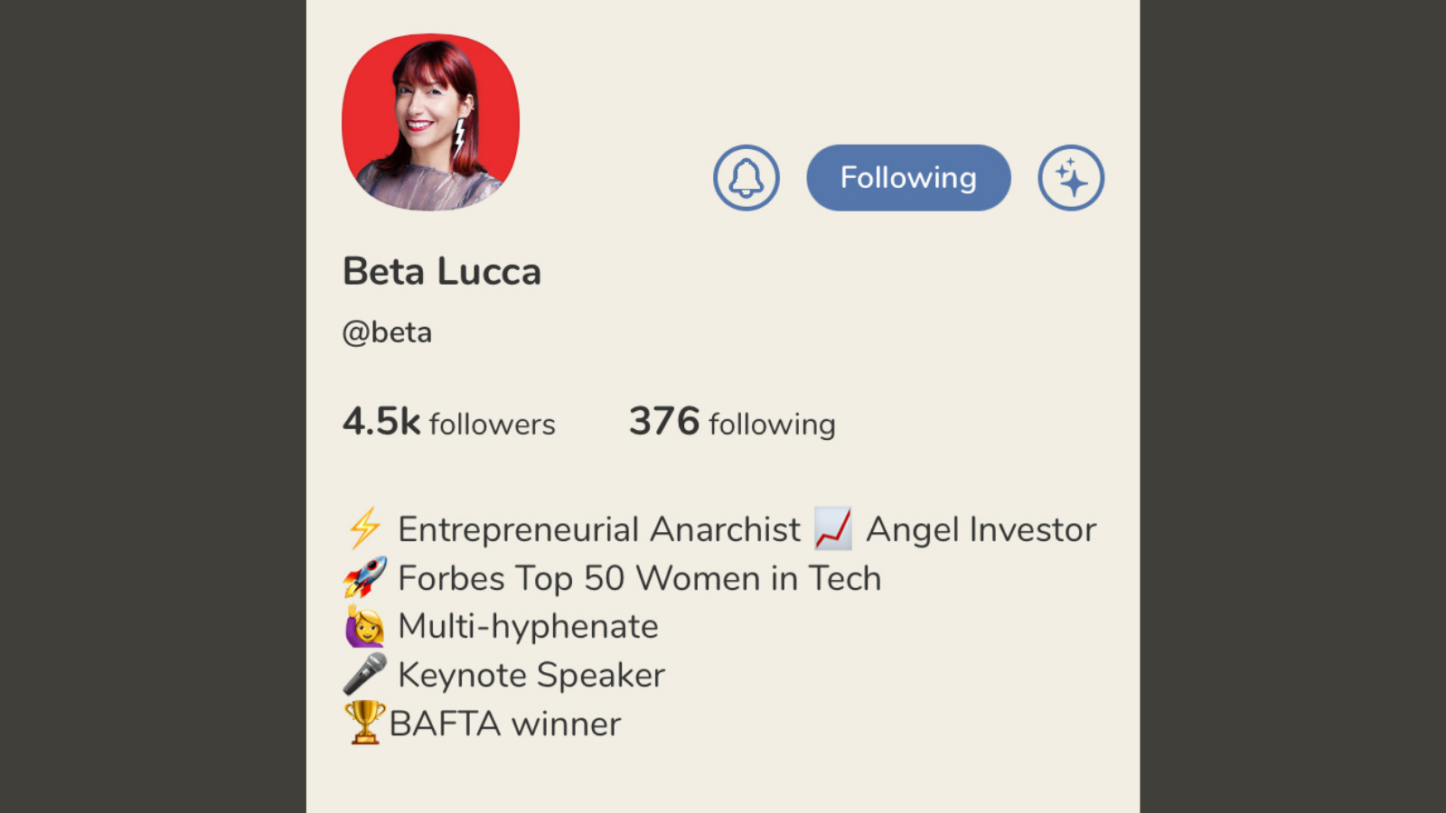Screen dimensions: 1446x813
Task: Click the sparkle suggestions icon
Action: [1071, 178]
